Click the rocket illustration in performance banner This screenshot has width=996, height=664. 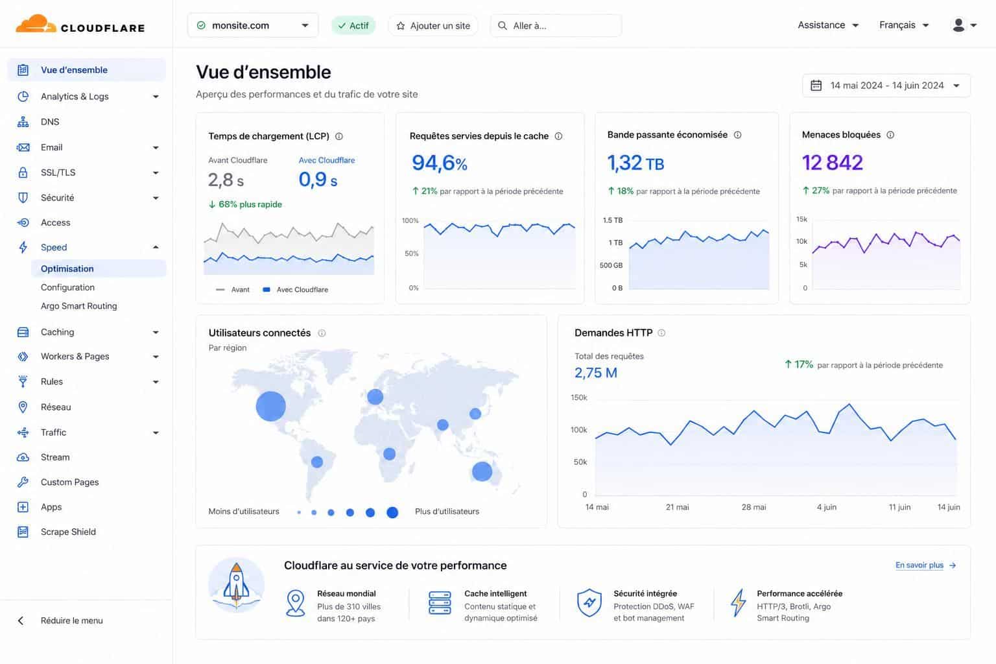(236, 586)
